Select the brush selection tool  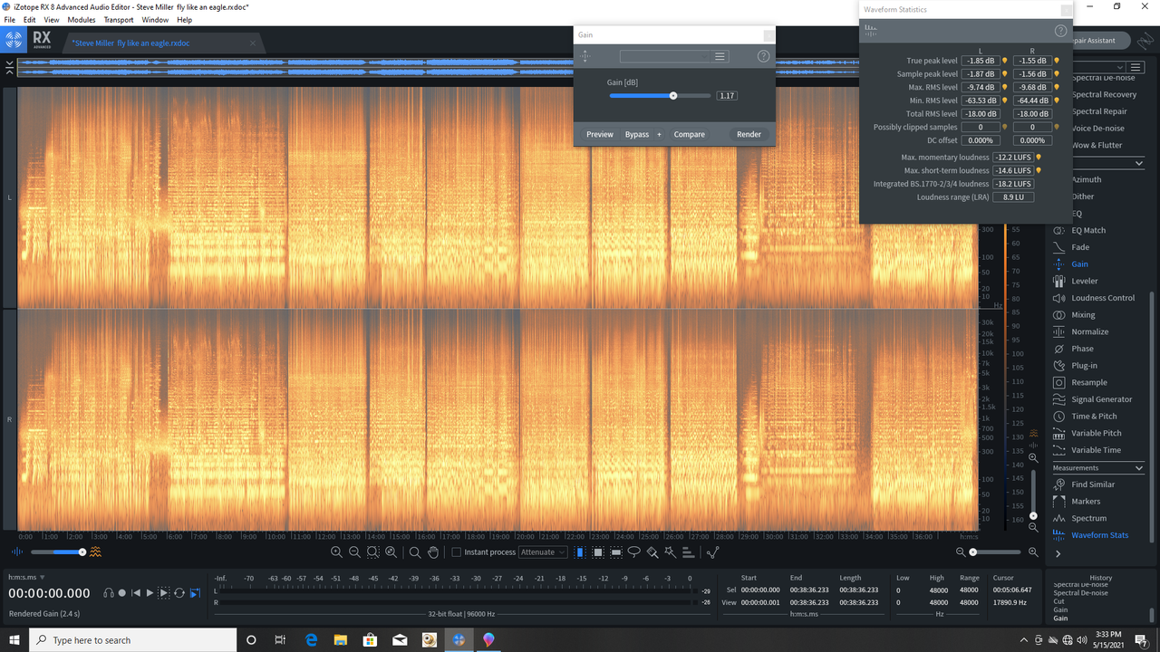pos(652,552)
